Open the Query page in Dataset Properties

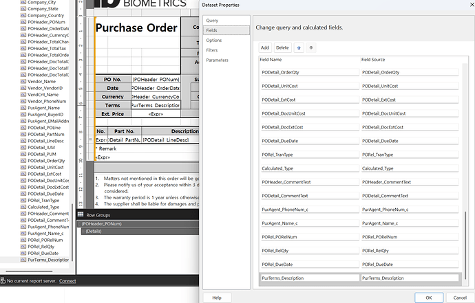(213, 21)
